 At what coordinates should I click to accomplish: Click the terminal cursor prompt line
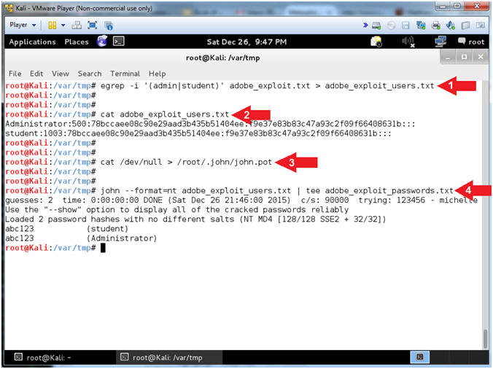pos(55,248)
